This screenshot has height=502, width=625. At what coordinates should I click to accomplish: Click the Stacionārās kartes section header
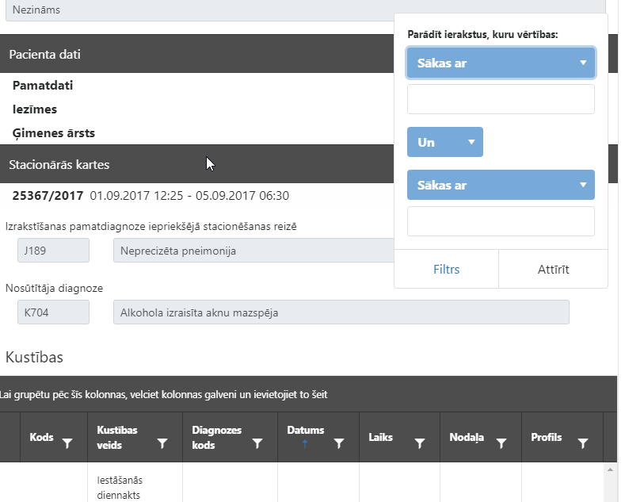[x=59, y=165]
